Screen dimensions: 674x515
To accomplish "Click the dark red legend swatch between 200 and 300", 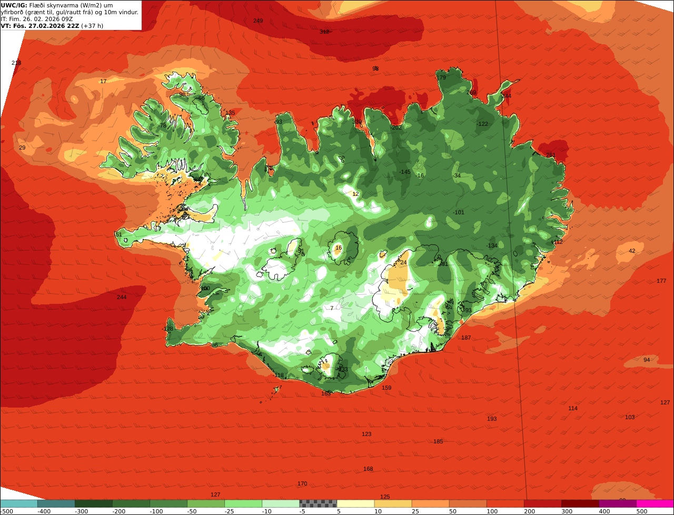I will tap(542, 503).
